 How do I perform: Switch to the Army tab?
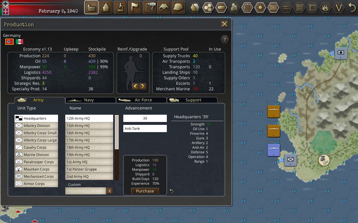click(40, 100)
